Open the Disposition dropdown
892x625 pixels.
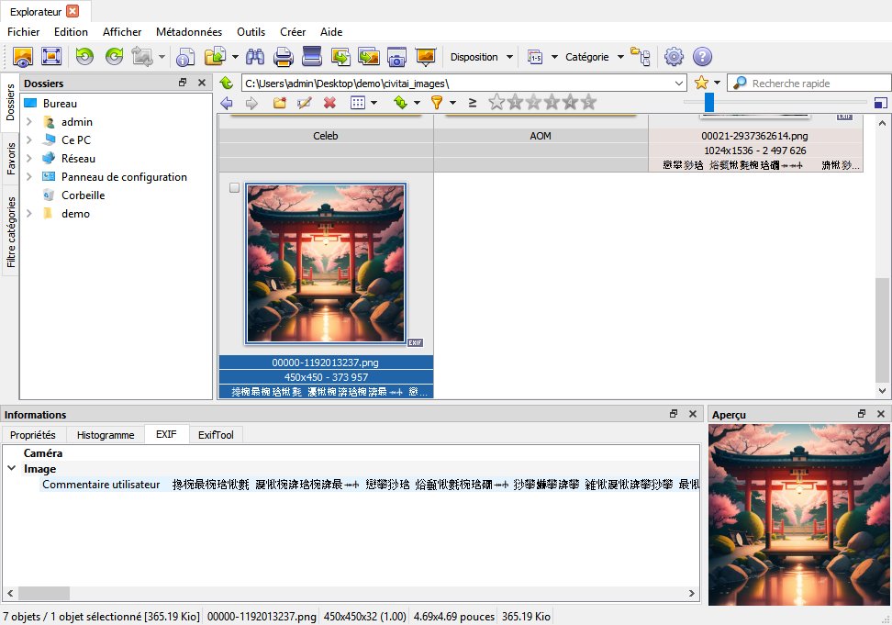click(481, 57)
